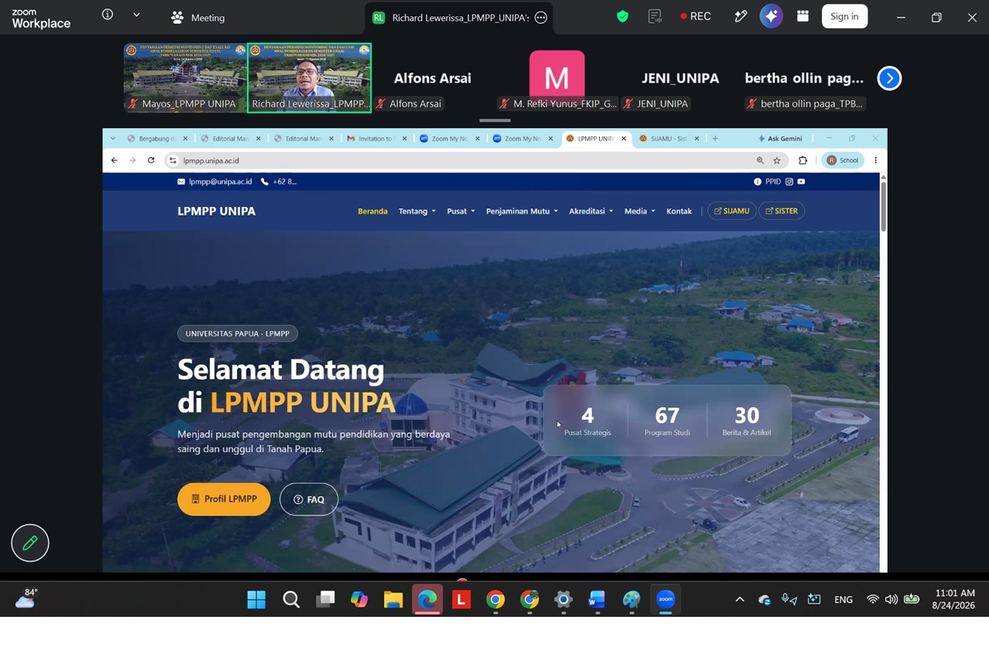
Task: Open the Instagram icon on website
Action: click(789, 182)
